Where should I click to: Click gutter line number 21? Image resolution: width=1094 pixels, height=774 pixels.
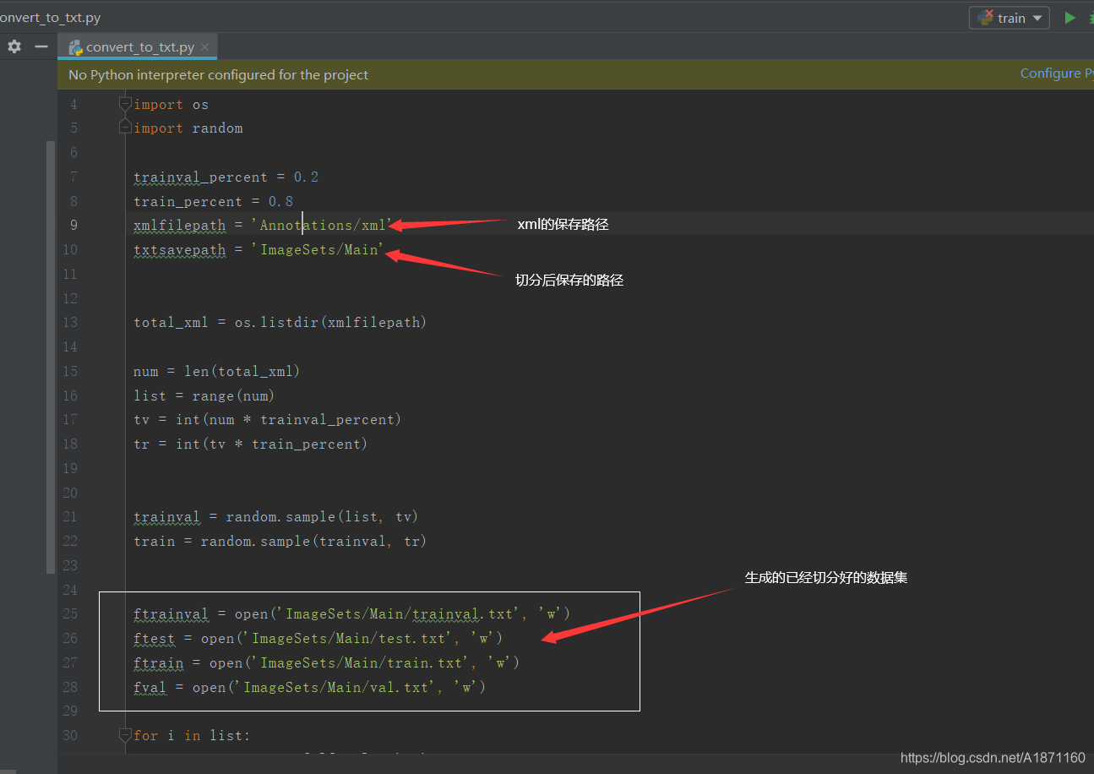click(69, 517)
